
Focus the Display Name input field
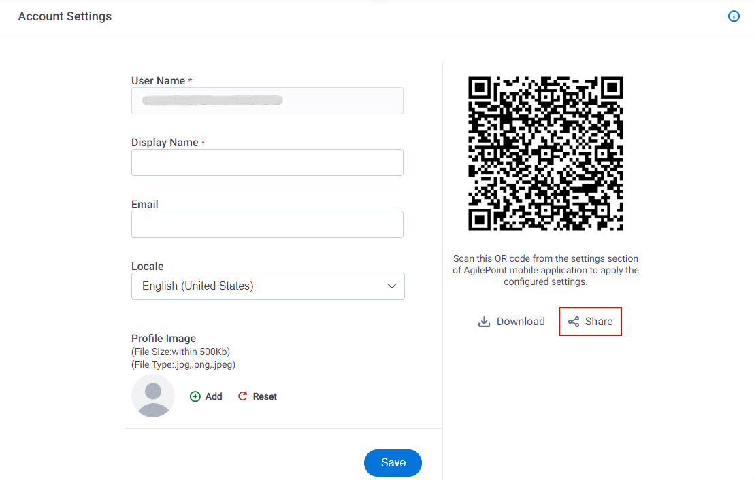267,162
